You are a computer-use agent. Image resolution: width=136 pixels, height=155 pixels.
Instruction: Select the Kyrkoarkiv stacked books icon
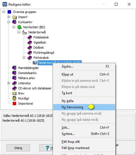pos(14,22)
